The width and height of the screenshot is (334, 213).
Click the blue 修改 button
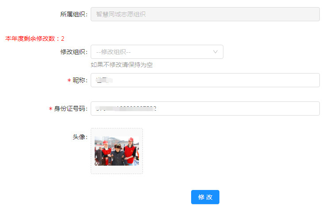(x=205, y=197)
